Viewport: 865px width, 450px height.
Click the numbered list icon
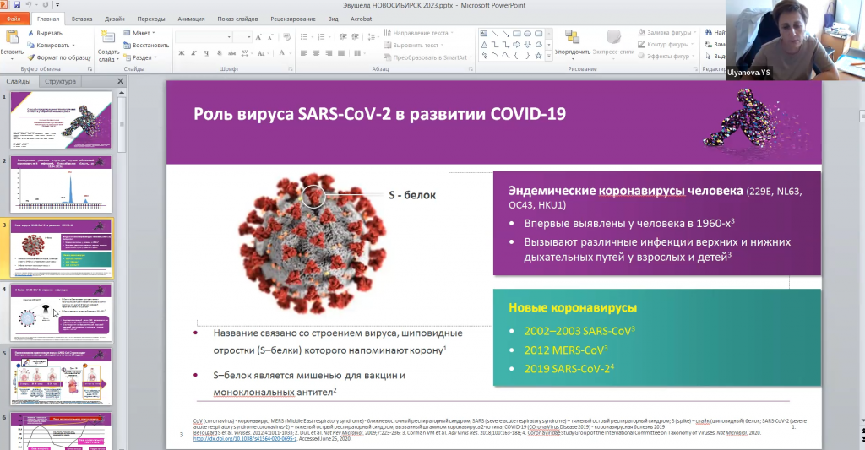pyautogui.click(x=322, y=37)
